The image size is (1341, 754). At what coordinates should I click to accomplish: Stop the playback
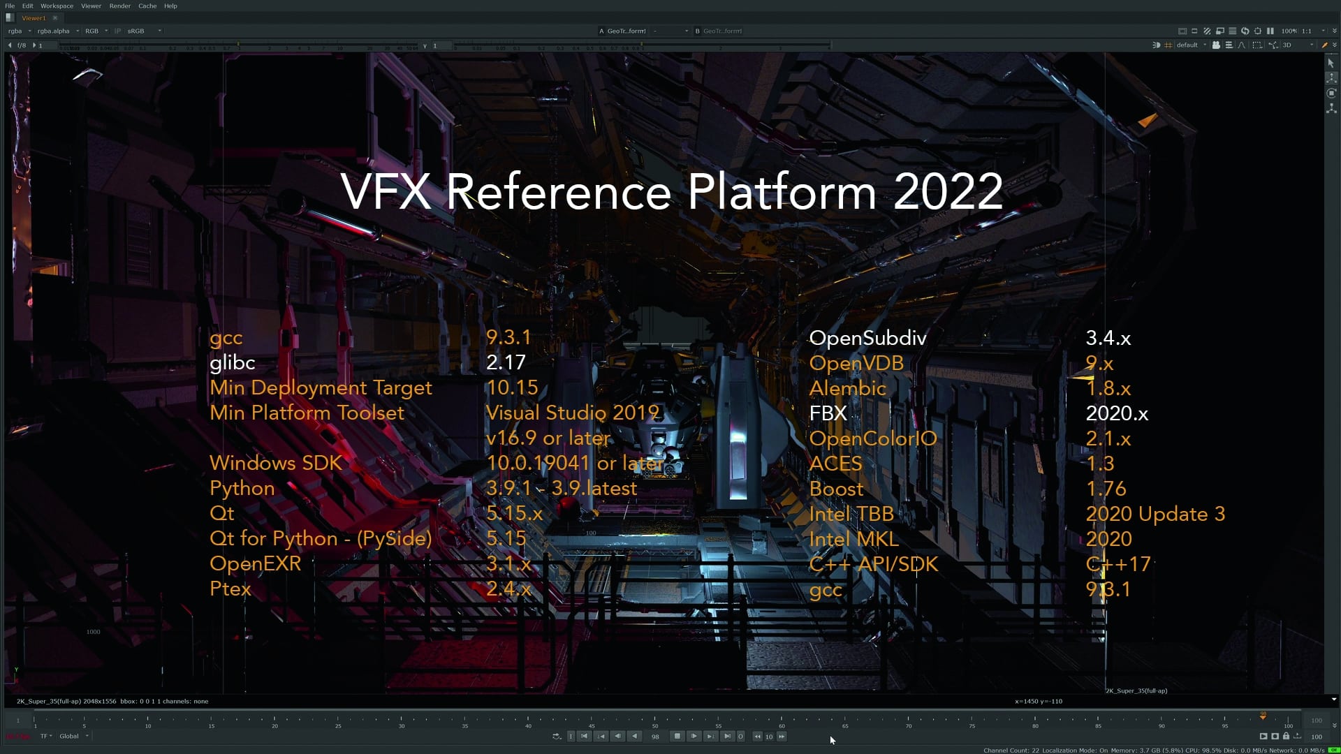pyautogui.click(x=677, y=737)
